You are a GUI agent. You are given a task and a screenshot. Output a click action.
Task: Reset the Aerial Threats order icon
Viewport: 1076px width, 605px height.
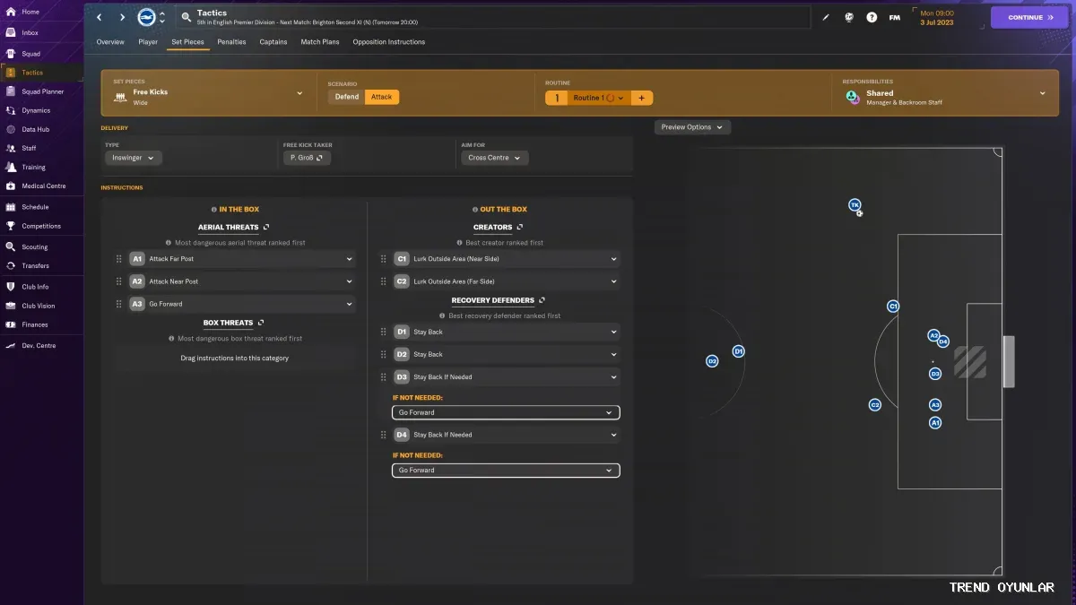pos(266,227)
